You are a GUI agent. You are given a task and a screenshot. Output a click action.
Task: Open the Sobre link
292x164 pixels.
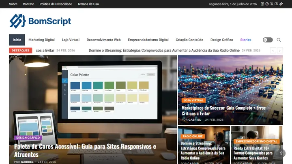[x=13, y=4]
